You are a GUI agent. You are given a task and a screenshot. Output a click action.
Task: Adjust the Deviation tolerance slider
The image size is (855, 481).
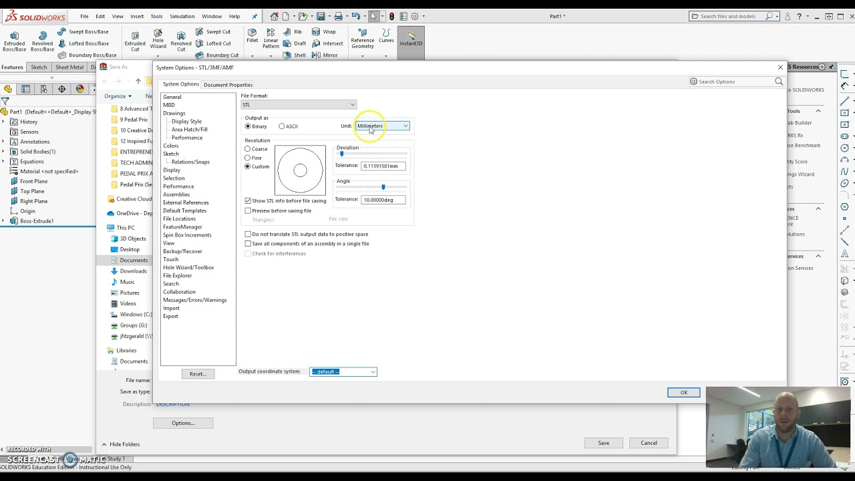(342, 154)
